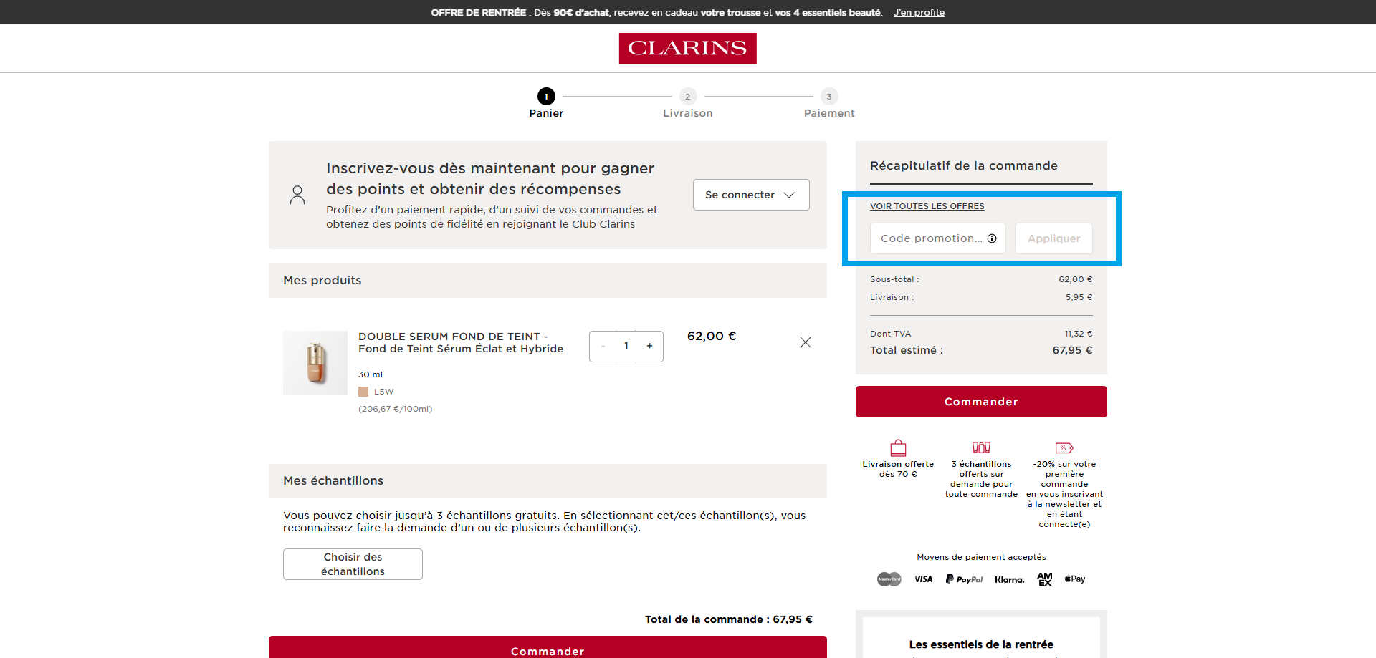1376x658 pixels.
Task: Decrease product quantity with minus button
Action: tap(603, 346)
